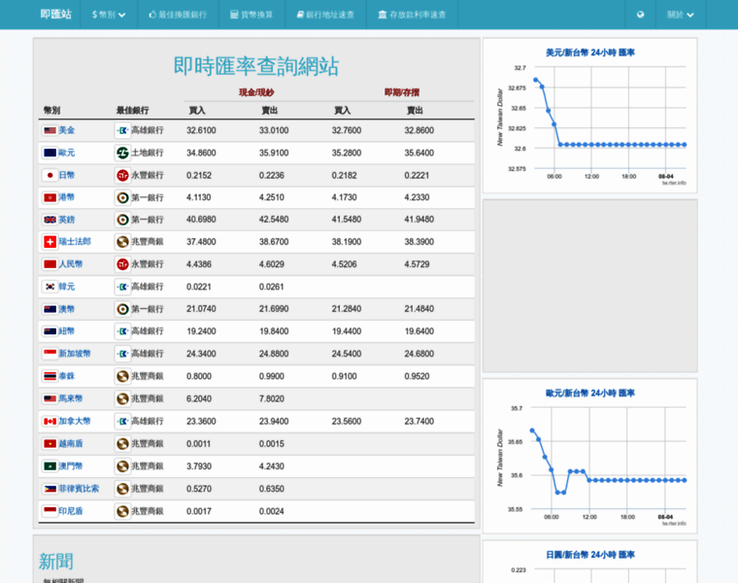
Task: Click the 新聞 section heading
Action: [x=56, y=562]
